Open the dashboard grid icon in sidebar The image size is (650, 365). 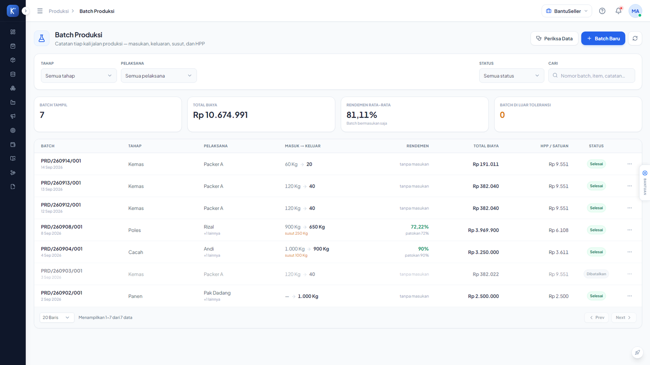pos(13,32)
